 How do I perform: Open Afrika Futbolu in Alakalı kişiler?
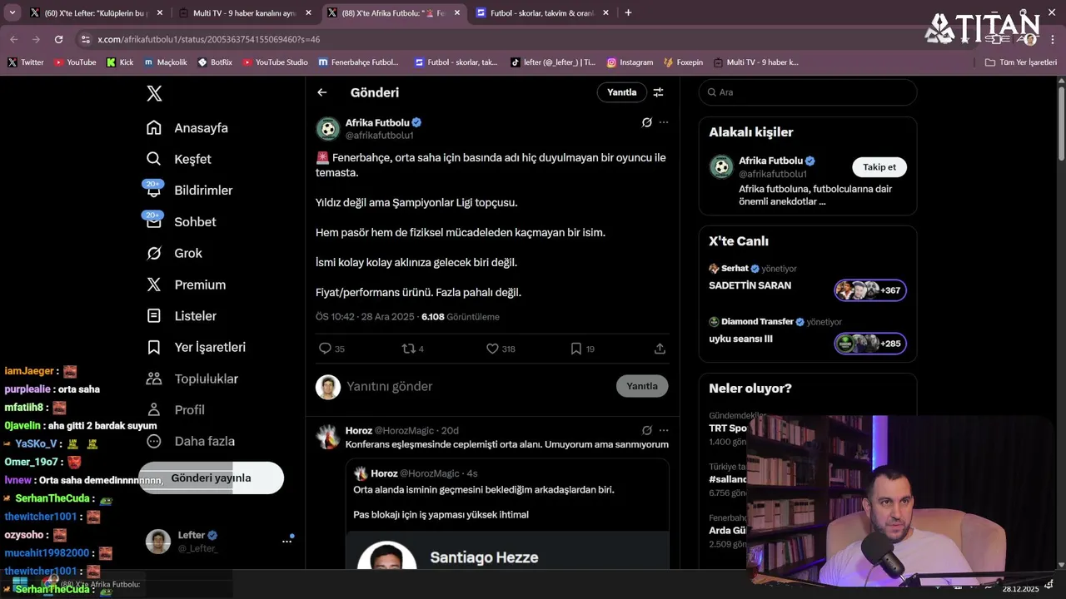click(770, 161)
